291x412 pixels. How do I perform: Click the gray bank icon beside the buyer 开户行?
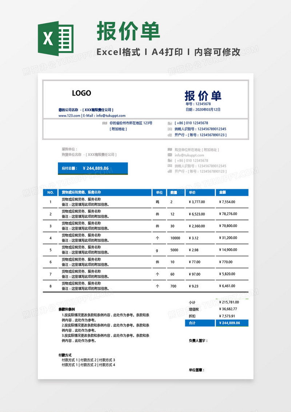(170, 172)
